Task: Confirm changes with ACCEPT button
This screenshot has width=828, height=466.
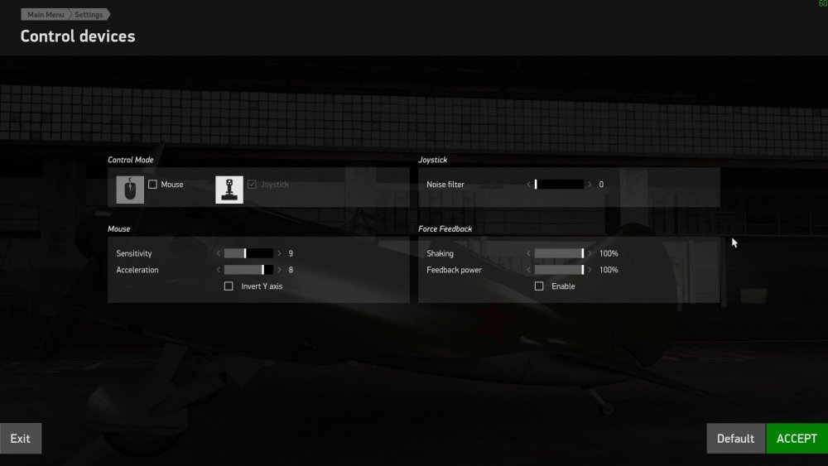Action: point(797,439)
